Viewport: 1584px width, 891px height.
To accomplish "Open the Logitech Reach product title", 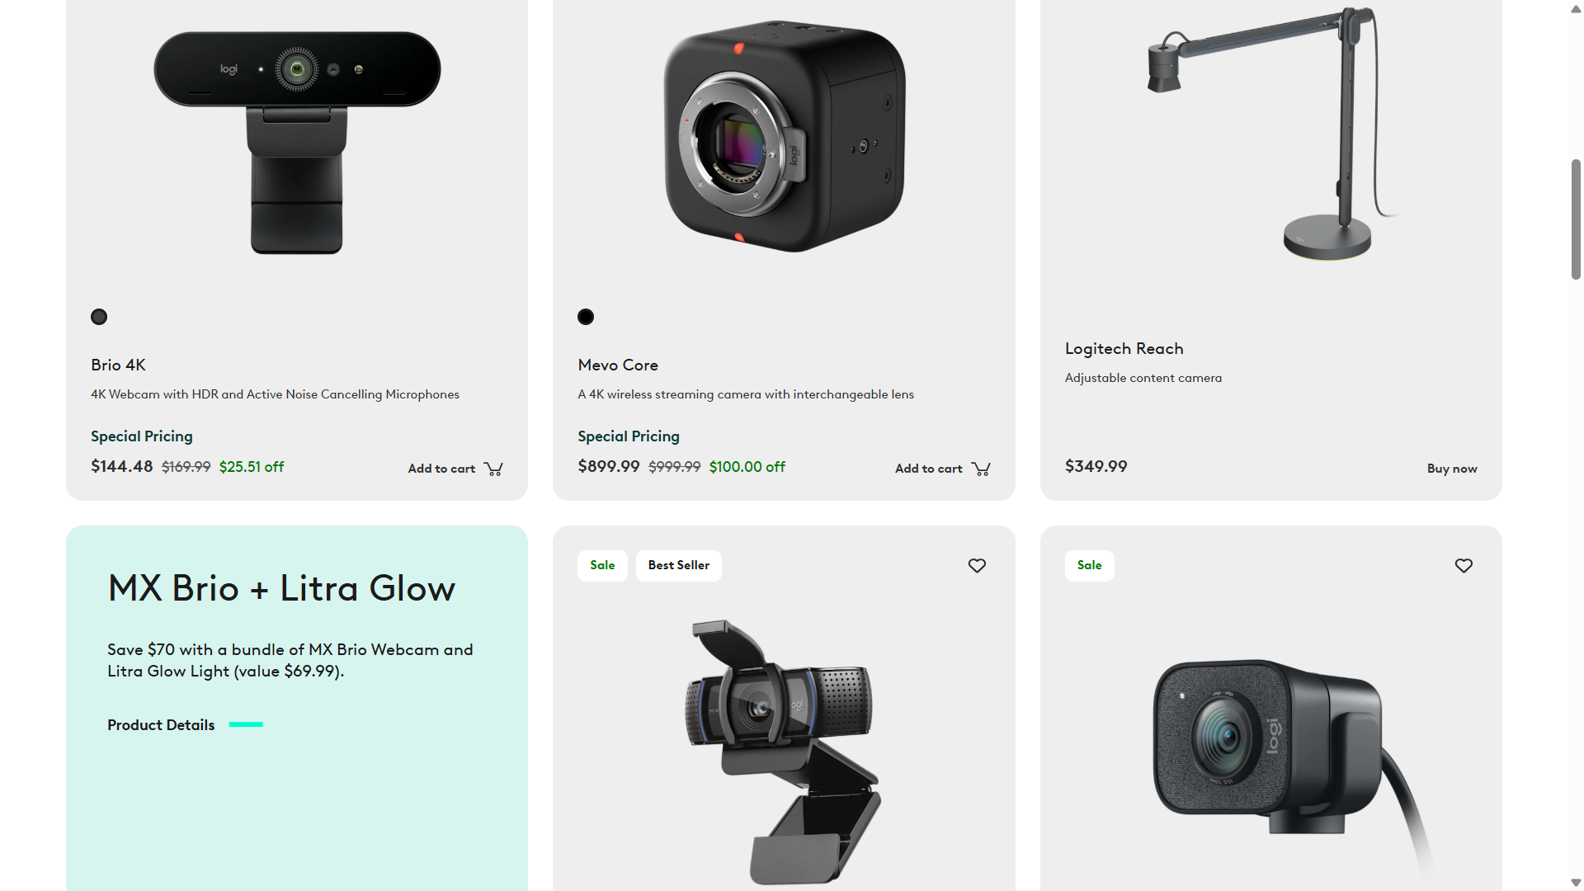I will 1124,348.
